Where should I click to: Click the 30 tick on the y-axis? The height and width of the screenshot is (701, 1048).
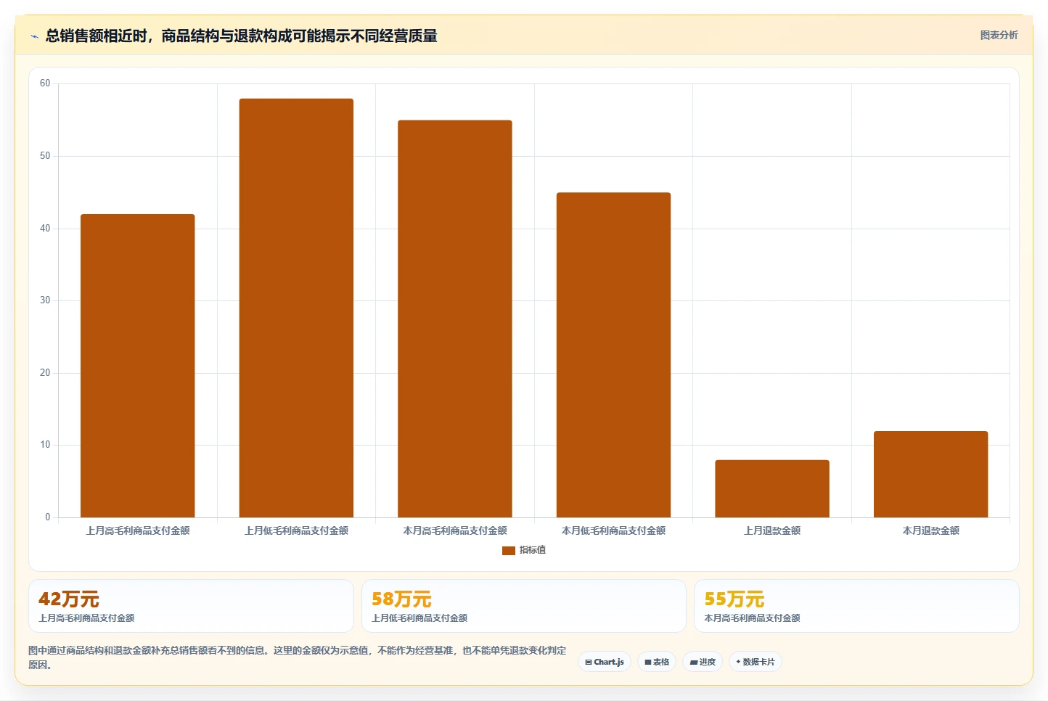click(x=45, y=300)
